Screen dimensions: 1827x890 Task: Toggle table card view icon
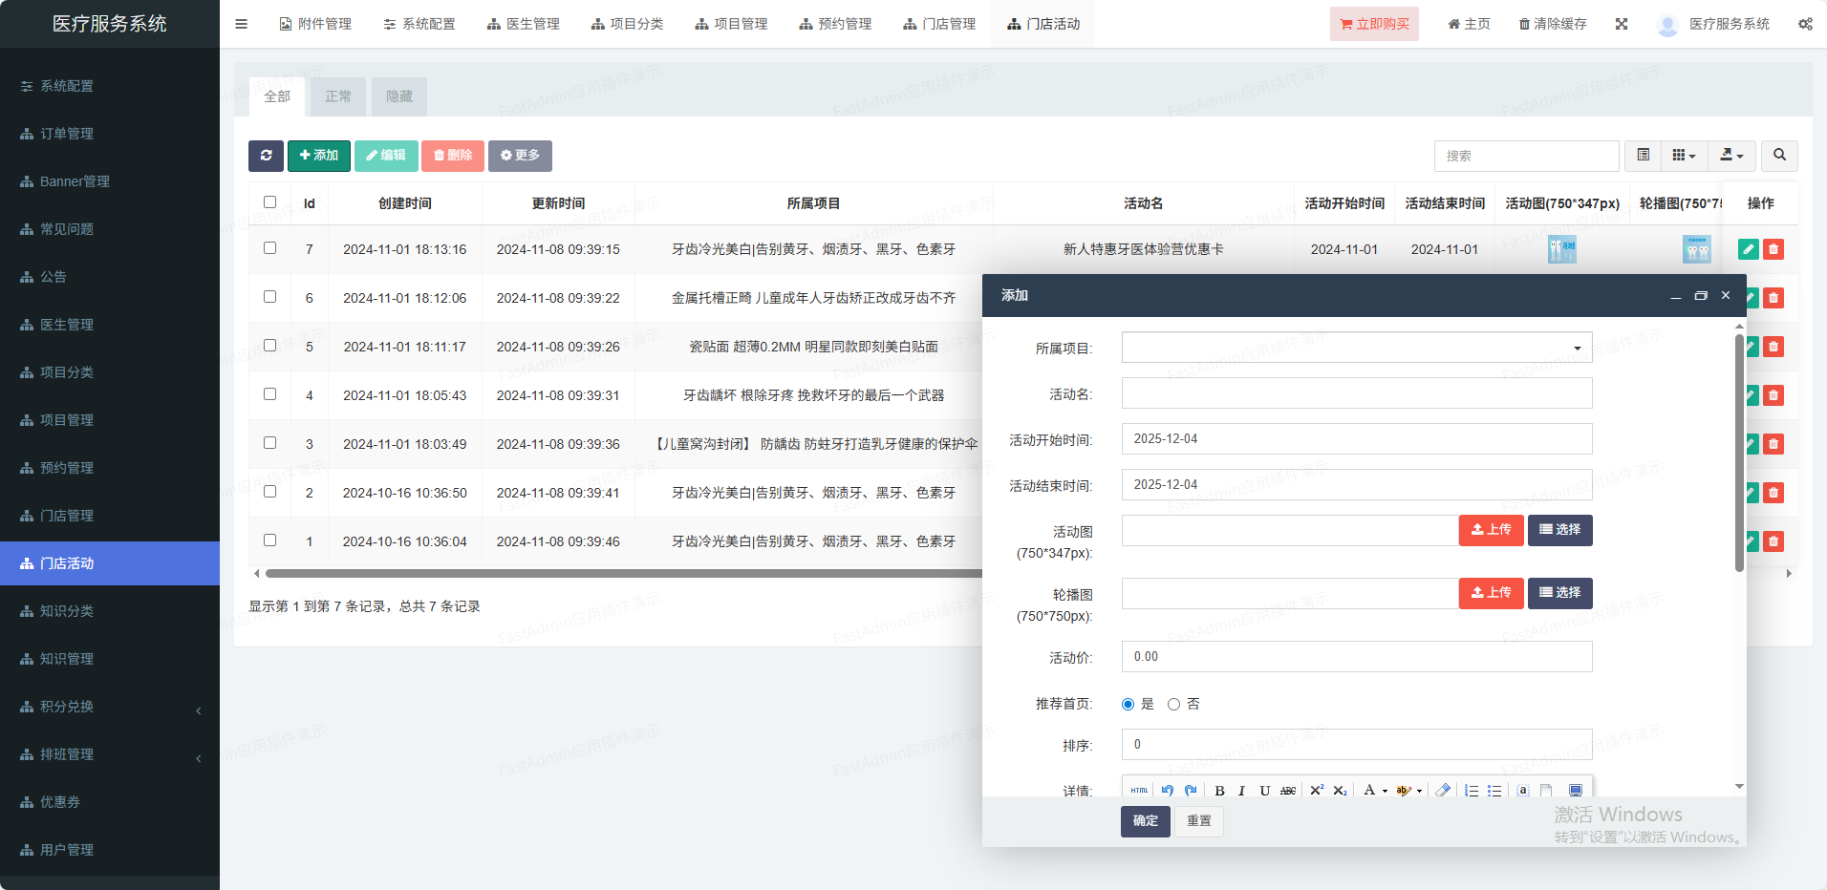coord(1644,156)
